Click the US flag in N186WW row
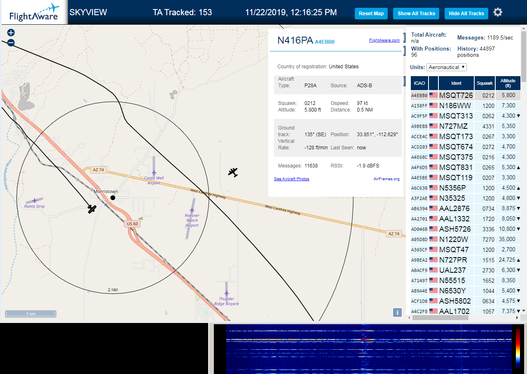 click(x=433, y=105)
